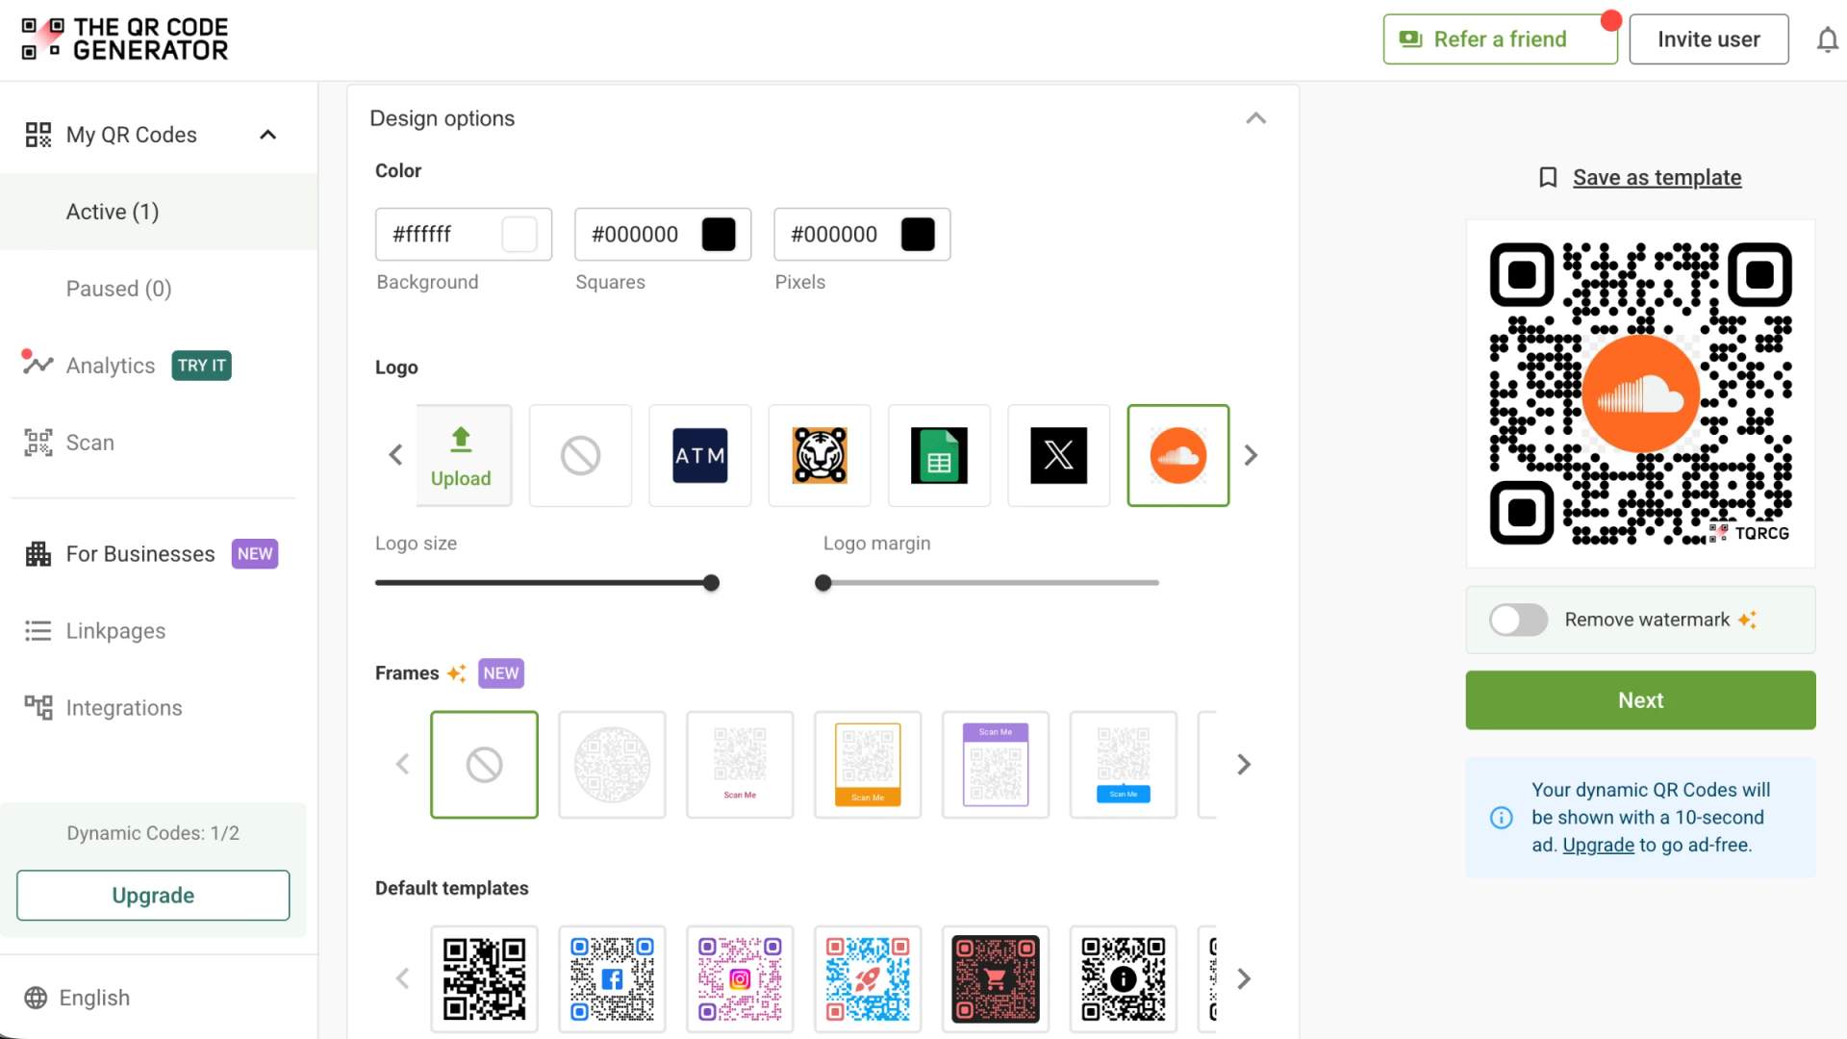Screen dimensions: 1847x1039
Task: Pick the blue Scan Me frame
Action: point(1124,765)
